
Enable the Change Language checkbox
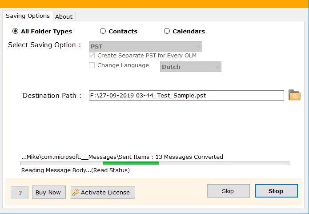pyautogui.click(x=92, y=65)
